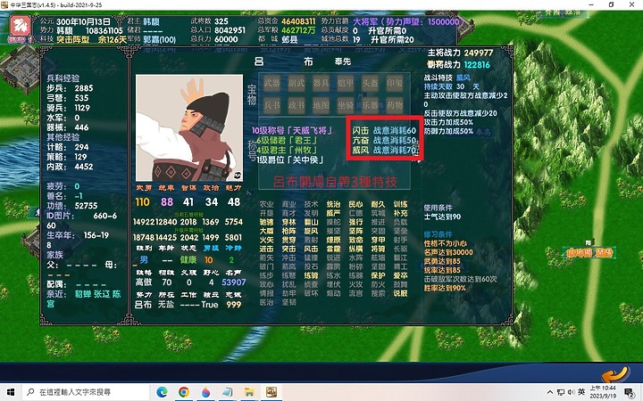
Task: Click the 农业 skill
Action: (266, 204)
